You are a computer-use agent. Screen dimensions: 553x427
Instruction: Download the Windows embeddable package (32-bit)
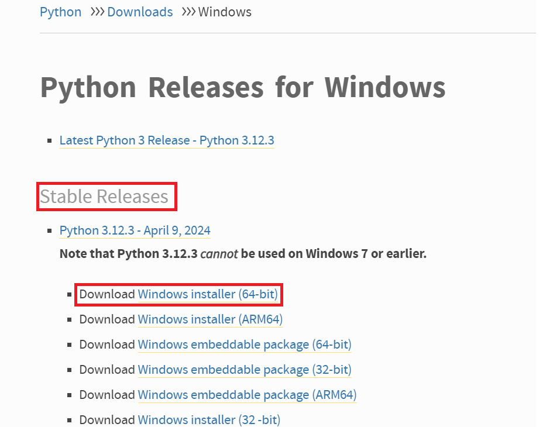pyautogui.click(x=244, y=370)
